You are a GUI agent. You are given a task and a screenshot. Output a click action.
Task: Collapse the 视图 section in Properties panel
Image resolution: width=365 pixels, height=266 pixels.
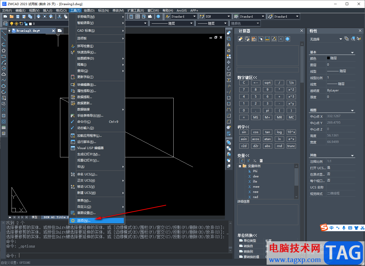tap(352, 110)
